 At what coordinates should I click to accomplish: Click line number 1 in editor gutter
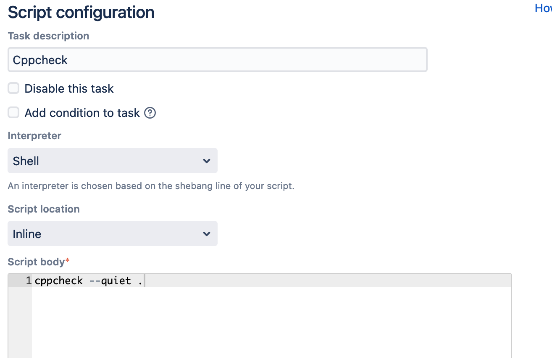[29, 281]
